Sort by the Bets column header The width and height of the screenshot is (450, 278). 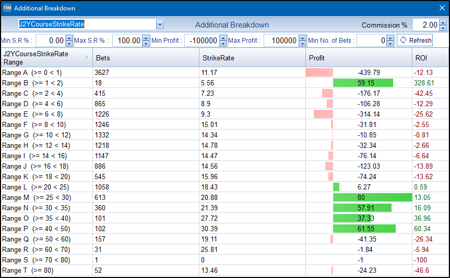coord(146,58)
